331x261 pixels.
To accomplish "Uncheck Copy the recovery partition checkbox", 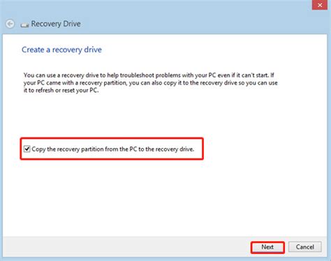I will pyautogui.click(x=27, y=149).
